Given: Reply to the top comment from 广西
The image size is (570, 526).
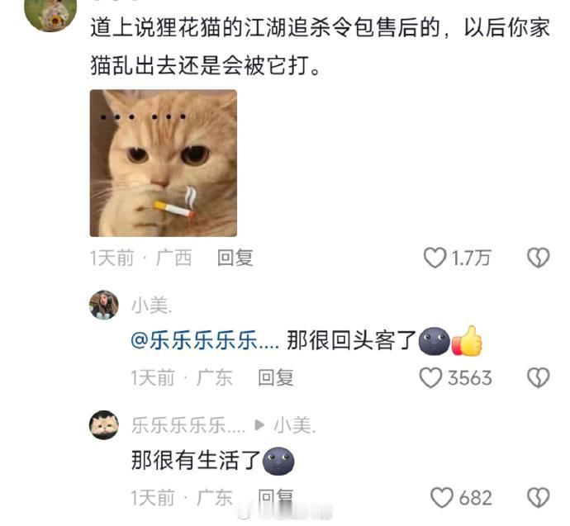Looking at the screenshot, I should (235, 258).
